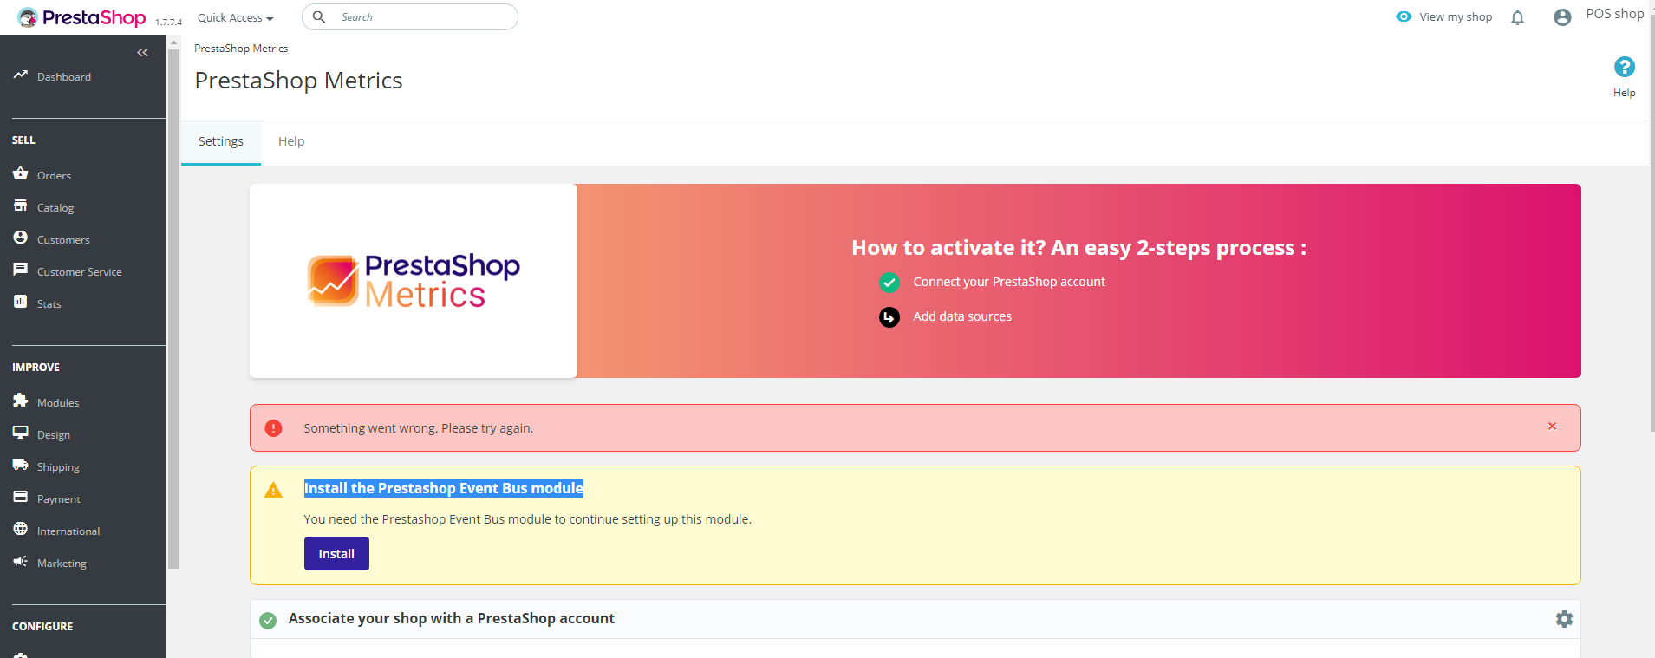Image resolution: width=1655 pixels, height=658 pixels.
Task: Click the Associate your shop heading text
Action: point(452,619)
